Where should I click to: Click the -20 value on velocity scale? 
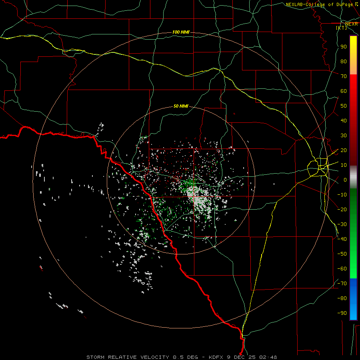[x=342, y=209]
